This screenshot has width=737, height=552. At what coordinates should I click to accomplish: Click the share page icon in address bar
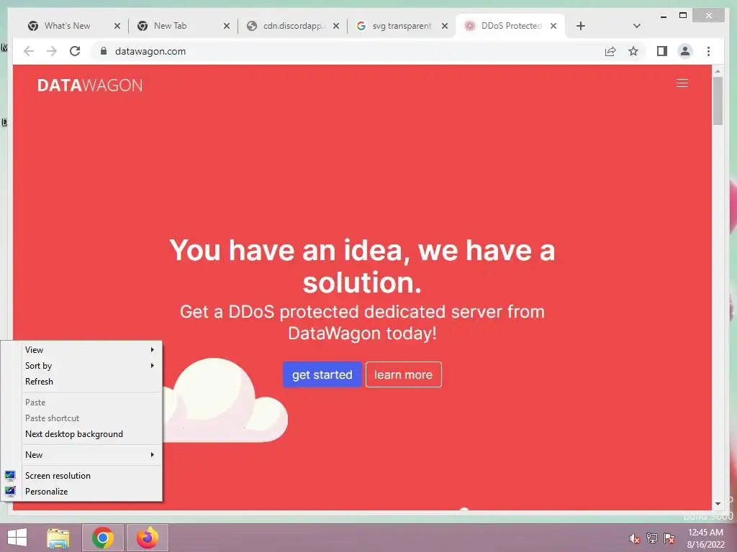point(610,51)
